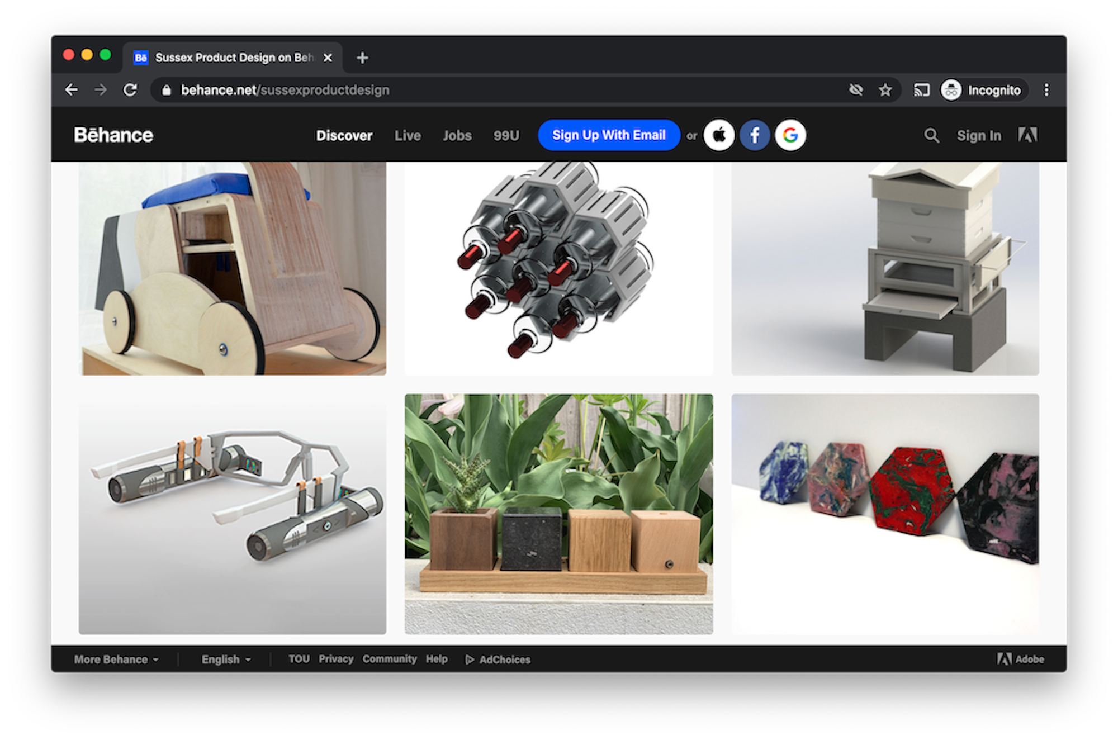
Task: Open the marbled hexagon tiles project
Action: click(885, 514)
